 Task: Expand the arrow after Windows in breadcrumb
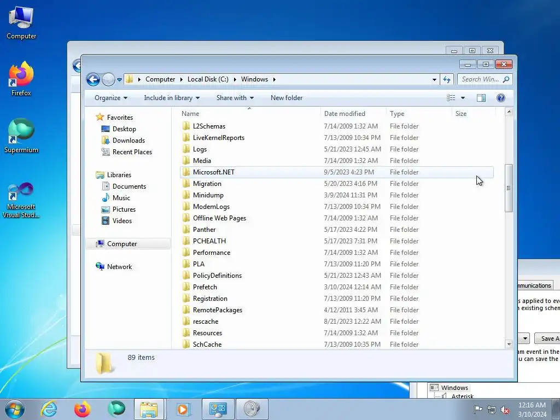275,79
